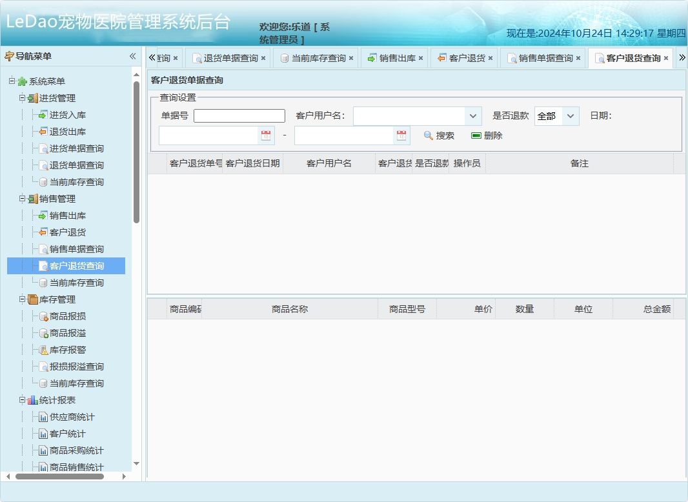Click inside the 单据号 input field
Image resolution: width=688 pixels, height=502 pixels.
coord(239,115)
